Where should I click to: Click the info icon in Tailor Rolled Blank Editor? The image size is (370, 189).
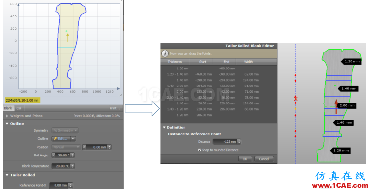pyautogui.click(x=165, y=53)
